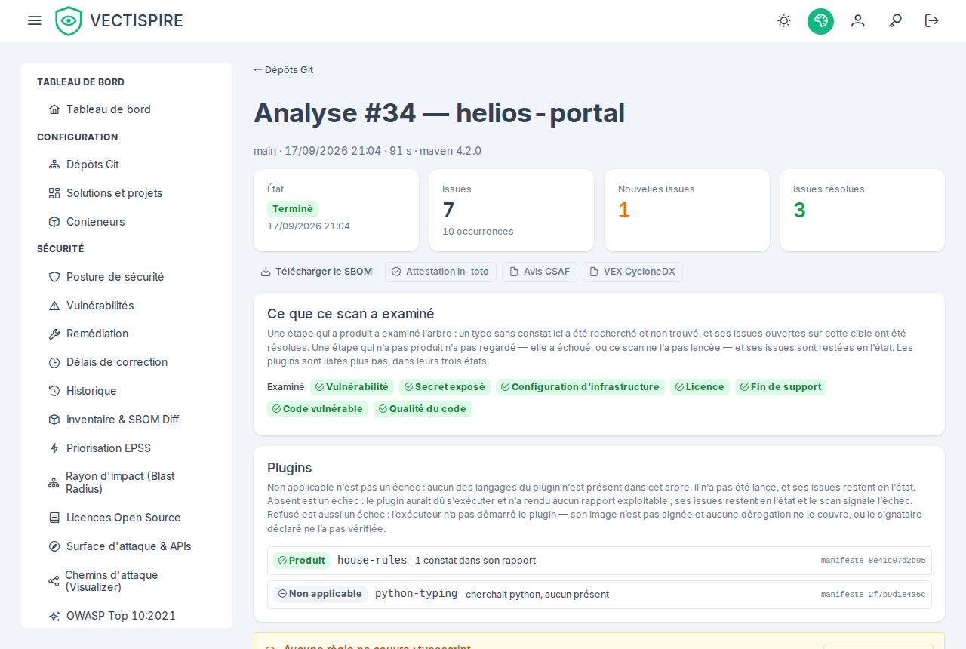Click the Priorisation EPSS lightning icon
966x649 pixels.
(x=54, y=448)
